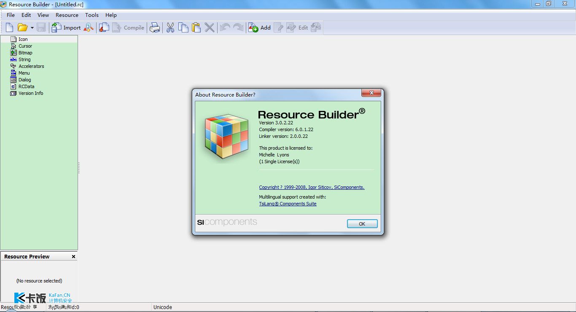The height and width of the screenshot is (312, 576).
Task: Expand the Open button dropdown arrow
Action: click(32, 28)
